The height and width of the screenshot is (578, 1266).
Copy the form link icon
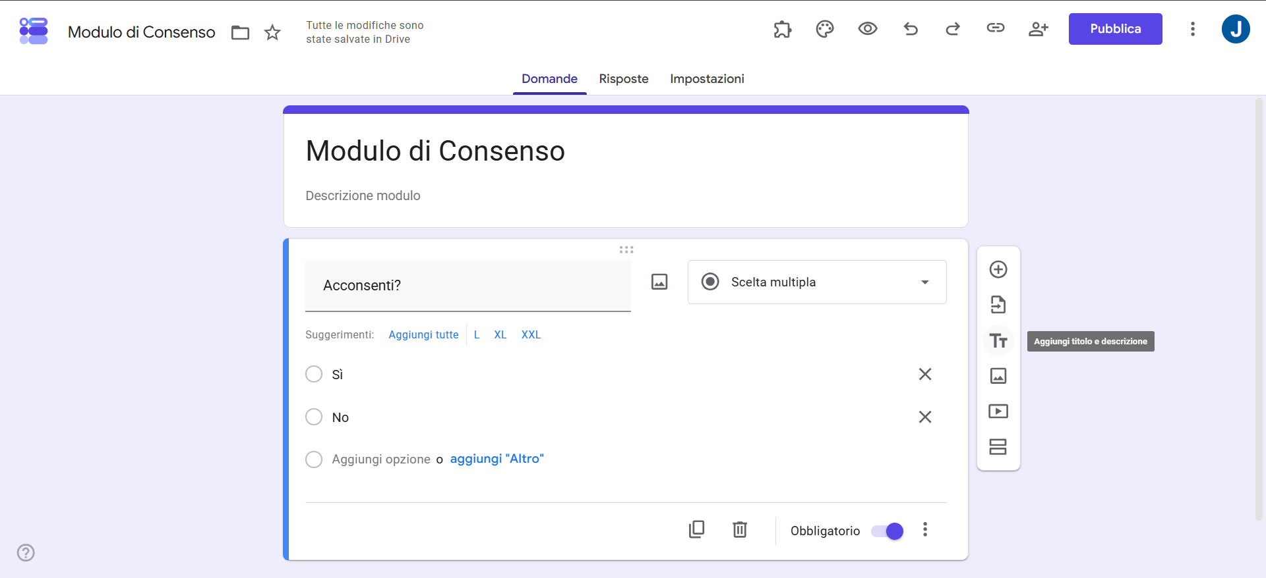tap(996, 28)
